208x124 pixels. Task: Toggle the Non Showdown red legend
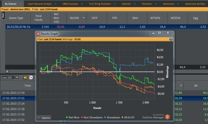[92, 117]
